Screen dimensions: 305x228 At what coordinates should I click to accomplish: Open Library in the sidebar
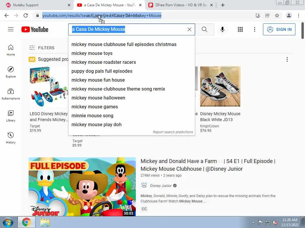point(11,116)
